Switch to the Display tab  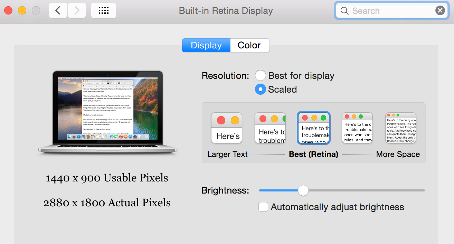(206, 45)
